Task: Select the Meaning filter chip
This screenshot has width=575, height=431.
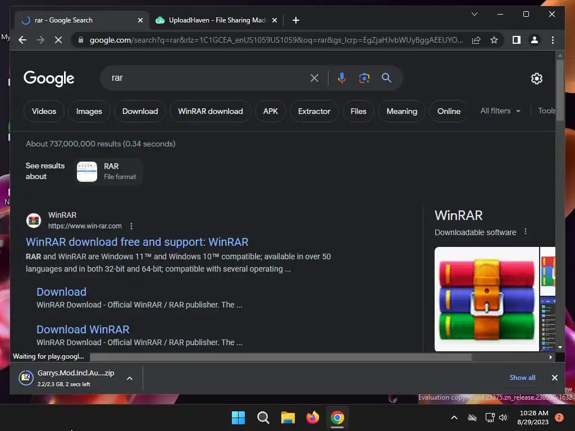Action: coord(402,111)
